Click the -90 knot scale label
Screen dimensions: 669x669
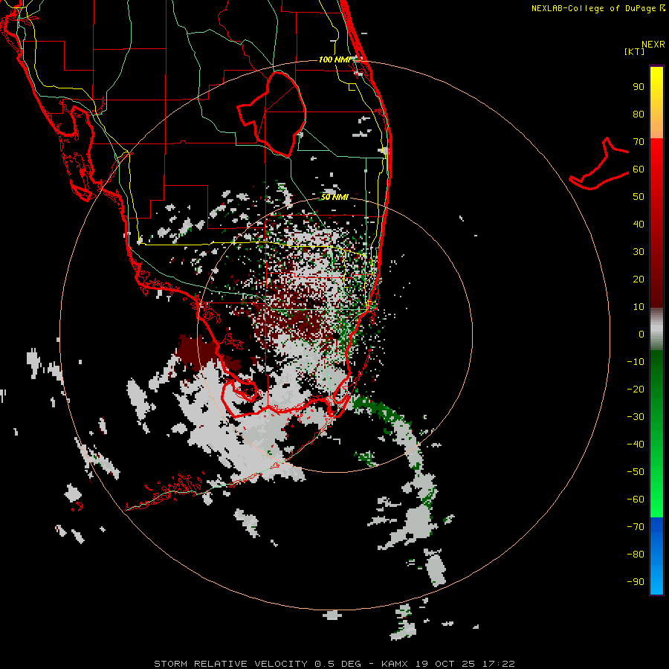tap(636, 582)
